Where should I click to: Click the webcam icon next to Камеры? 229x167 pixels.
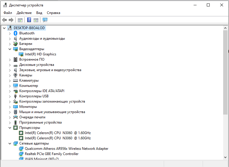(15, 75)
